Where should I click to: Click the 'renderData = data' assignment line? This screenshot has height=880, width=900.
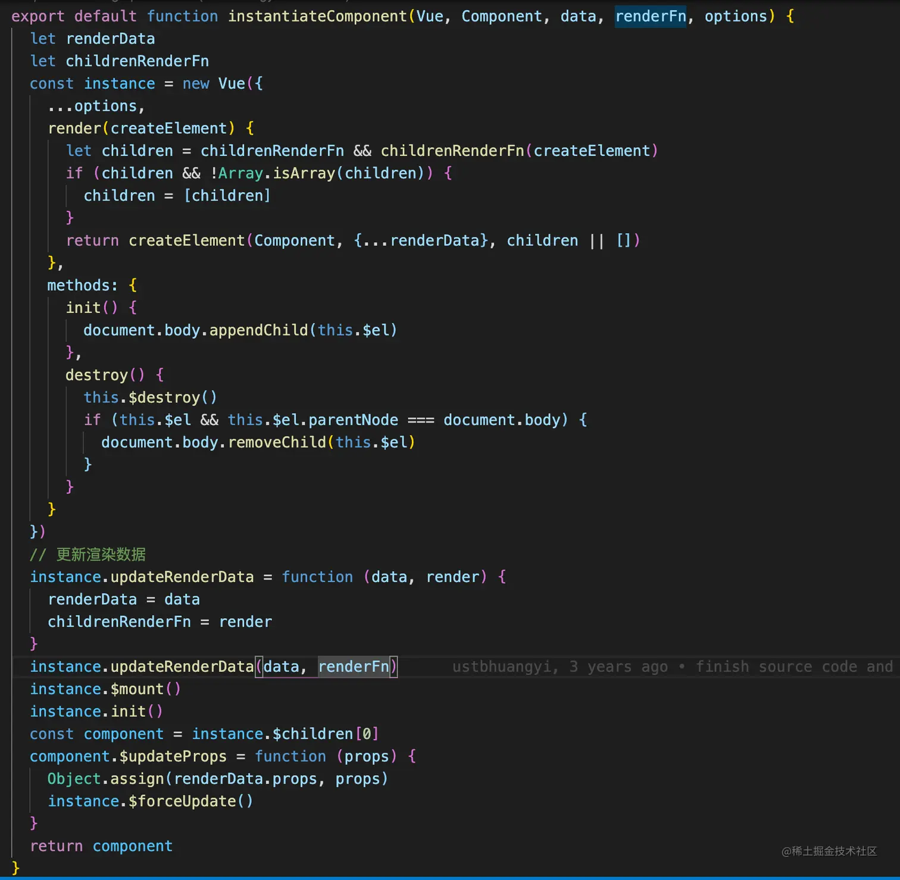pos(124,599)
